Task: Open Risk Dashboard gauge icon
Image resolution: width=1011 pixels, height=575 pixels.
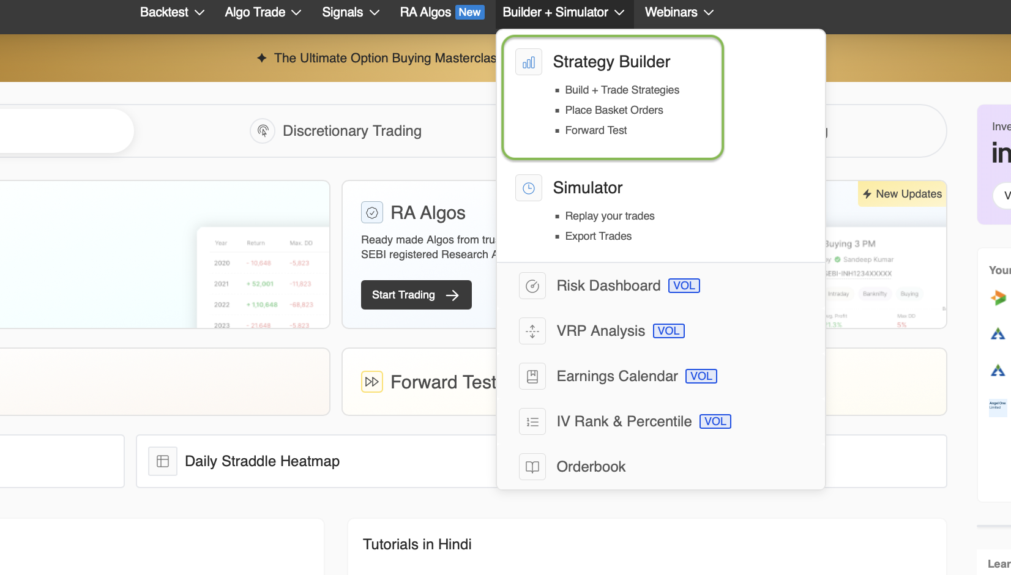Action: [x=532, y=286]
